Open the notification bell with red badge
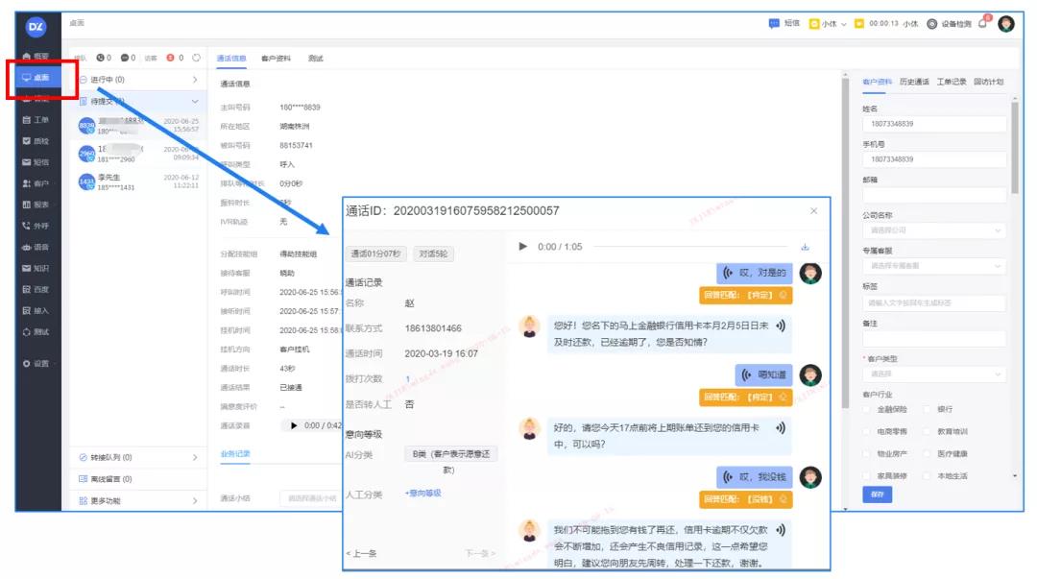The width and height of the screenshot is (1037, 579). 983,23
